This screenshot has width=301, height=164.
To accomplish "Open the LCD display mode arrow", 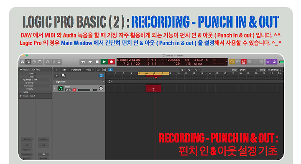I will coord(227,62).
